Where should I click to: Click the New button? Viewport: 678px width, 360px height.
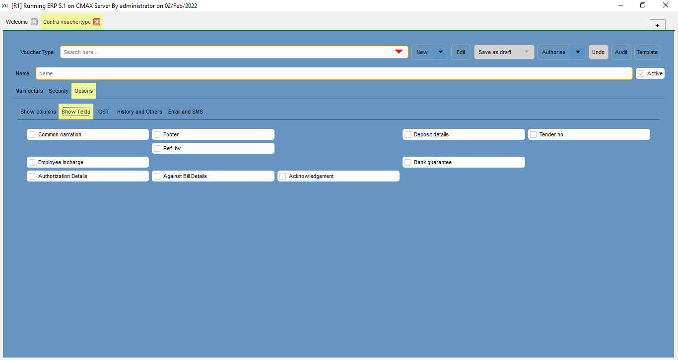pos(422,52)
